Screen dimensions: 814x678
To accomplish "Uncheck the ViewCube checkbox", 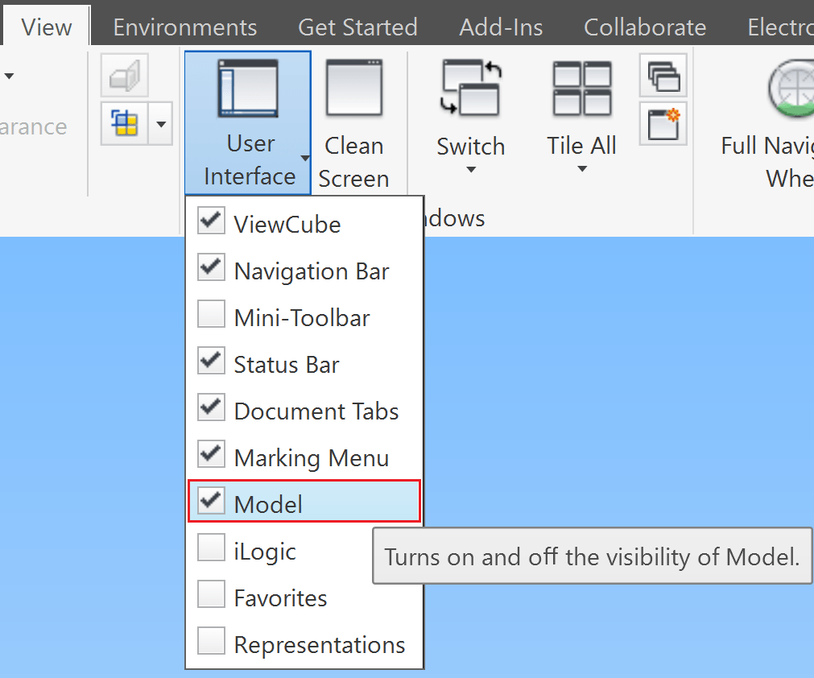I will point(211,221).
